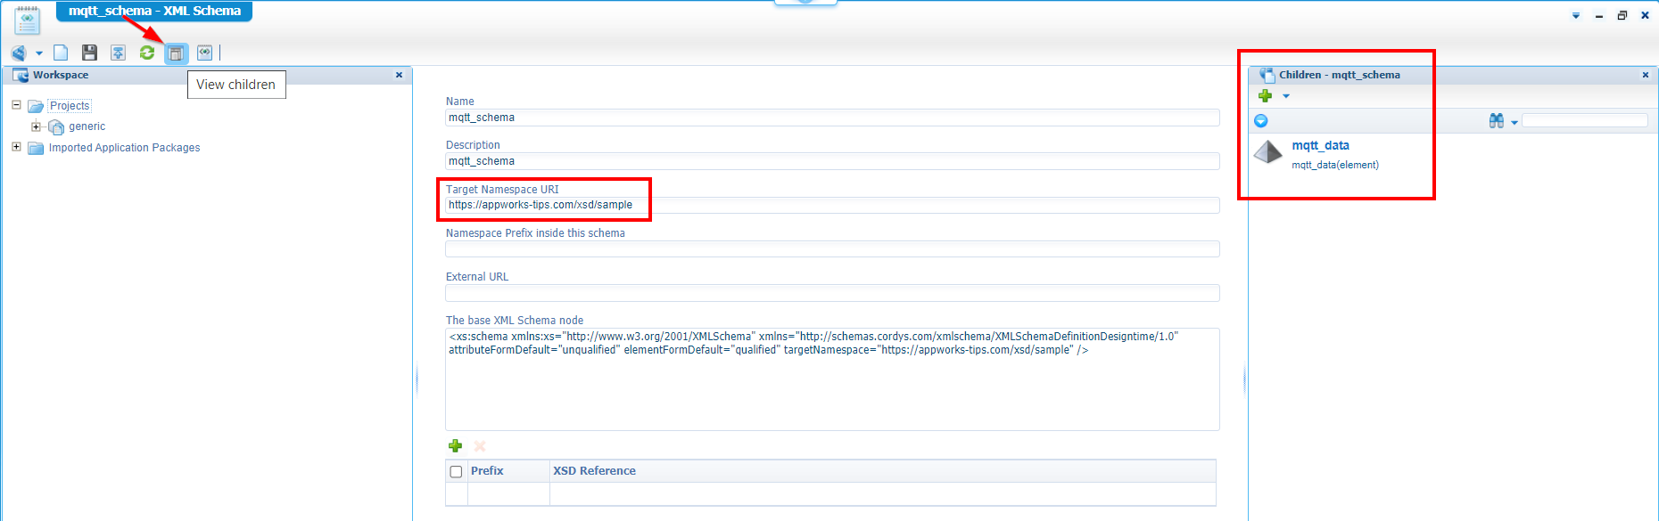Click inside the base XML Schema node textarea

(832, 379)
